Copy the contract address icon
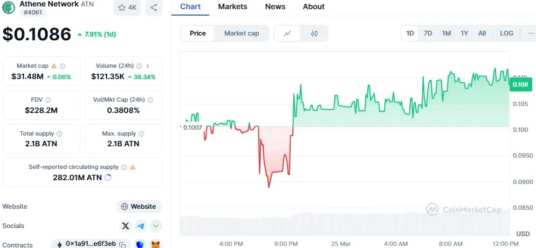Image resolution: width=536 pixels, height=248 pixels. click(x=122, y=244)
